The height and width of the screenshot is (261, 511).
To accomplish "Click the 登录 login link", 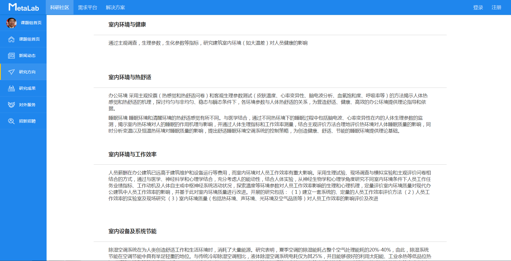I will [x=478, y=8].
